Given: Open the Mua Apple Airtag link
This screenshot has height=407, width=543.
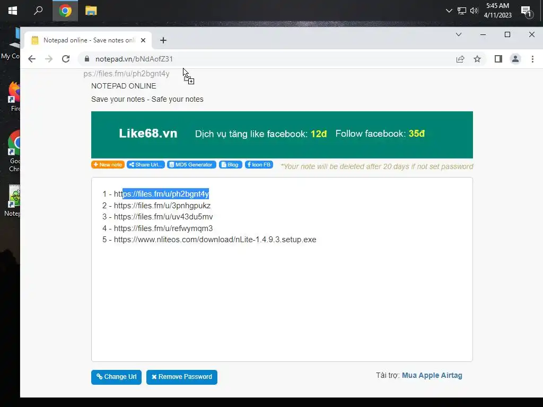Looking at the screenshot, I should pyautogui.click(x=432, y=376).
